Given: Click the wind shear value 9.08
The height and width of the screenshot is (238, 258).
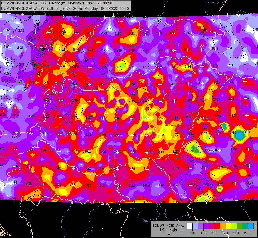Looking at the screenshot, I should [4, 81].
